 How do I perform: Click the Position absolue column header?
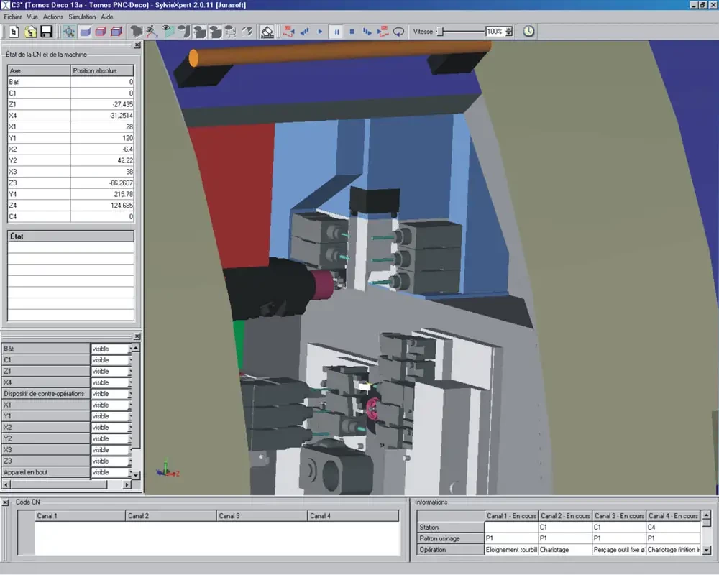tap(103, 70)
